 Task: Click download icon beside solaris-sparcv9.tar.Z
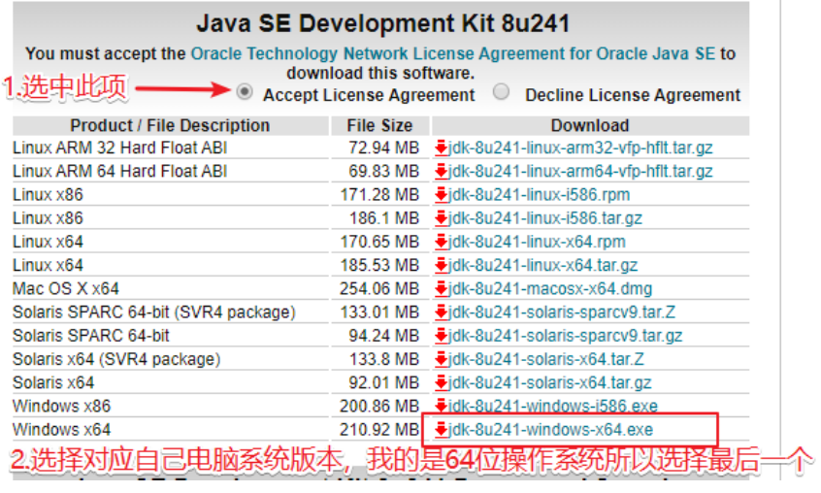click(442, 312)
